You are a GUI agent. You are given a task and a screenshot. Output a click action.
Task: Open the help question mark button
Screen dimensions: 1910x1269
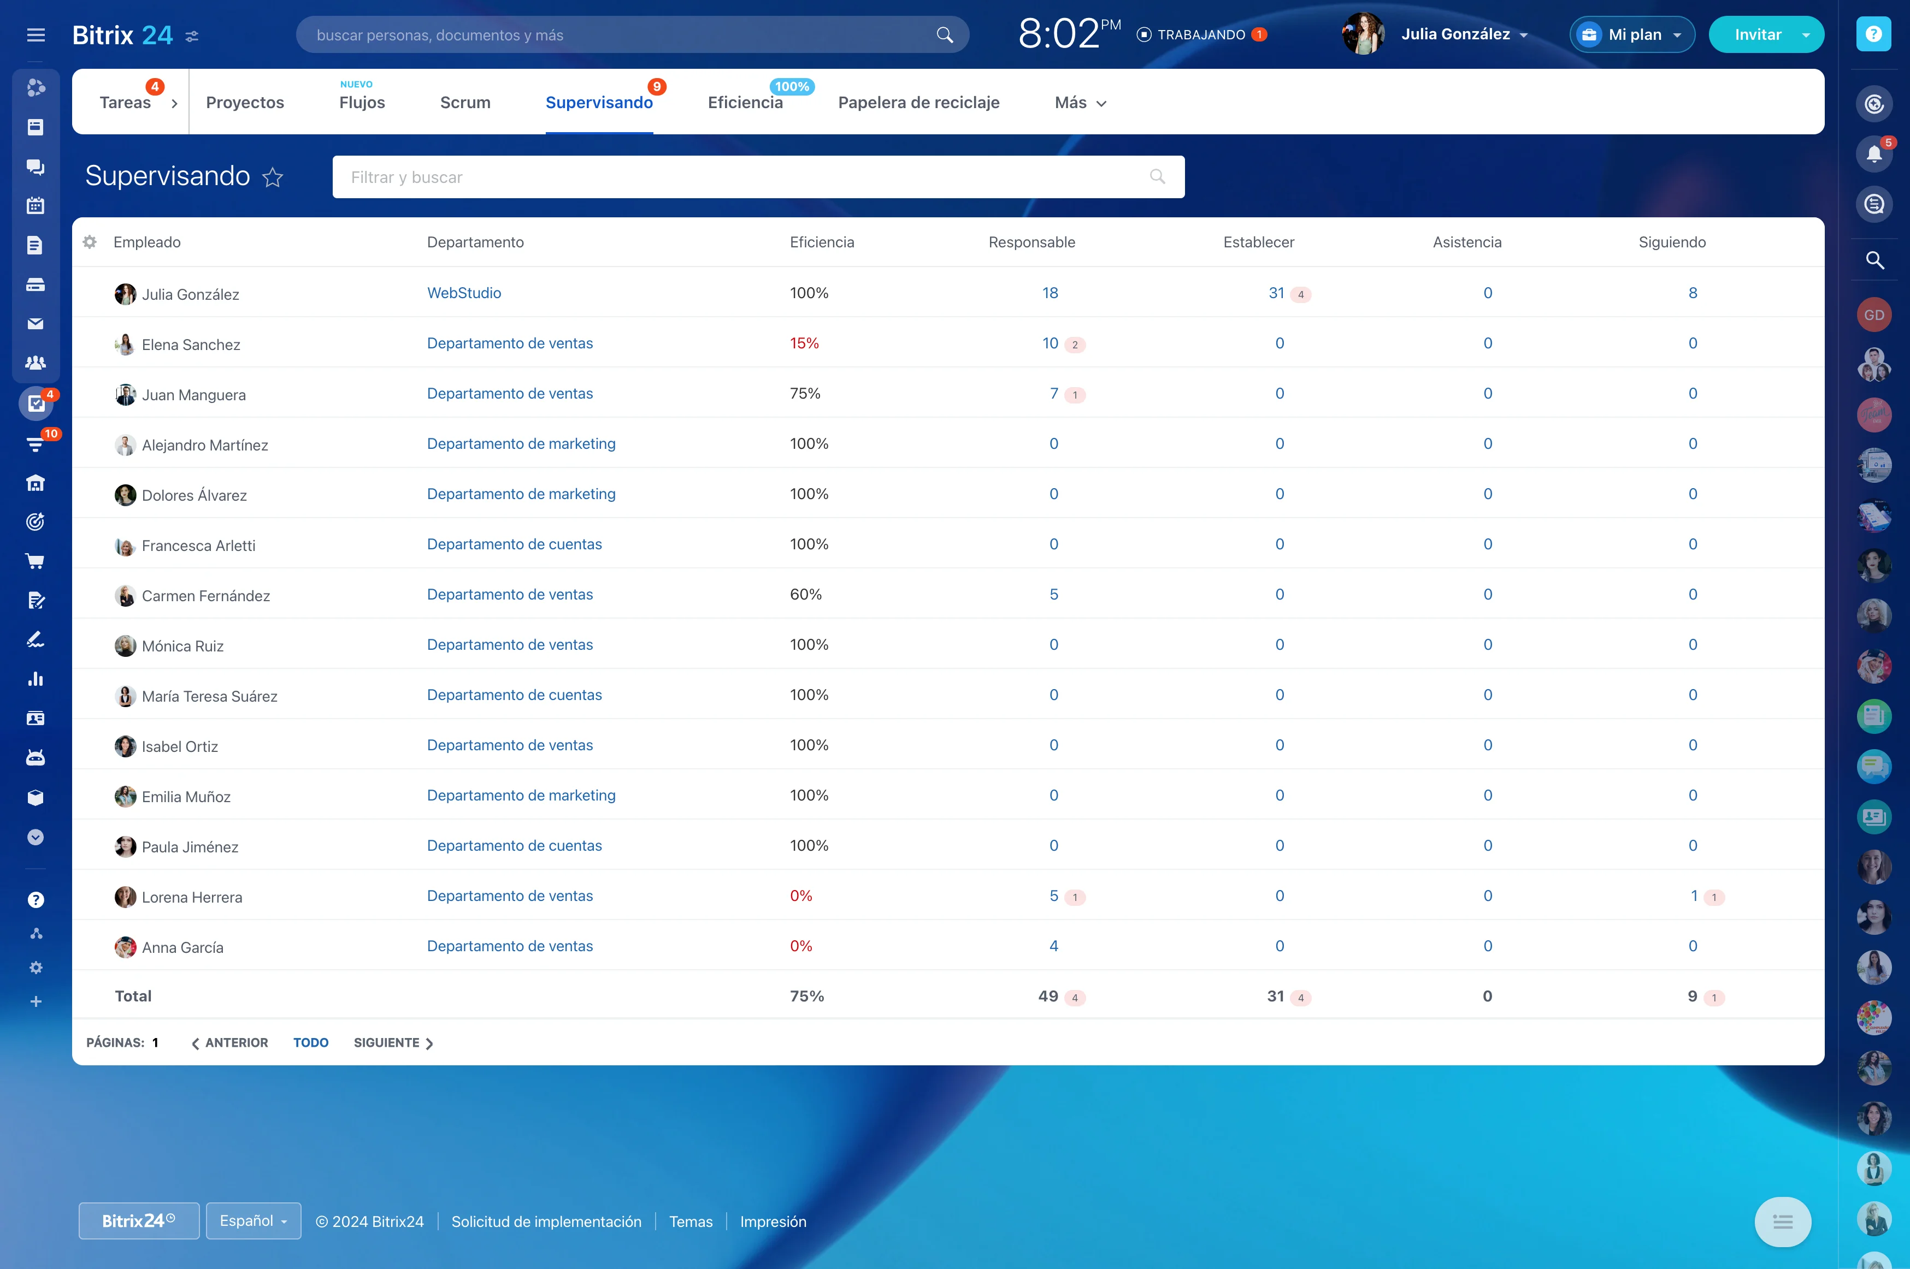click(1873, 34)
